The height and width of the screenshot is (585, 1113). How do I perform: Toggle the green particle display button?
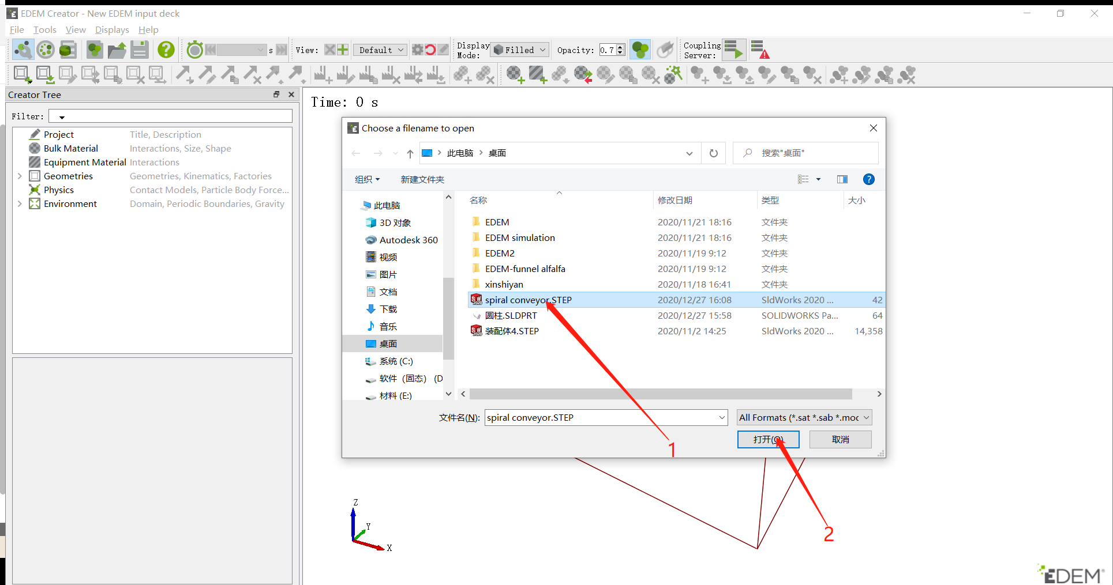[x=640, y=50]
